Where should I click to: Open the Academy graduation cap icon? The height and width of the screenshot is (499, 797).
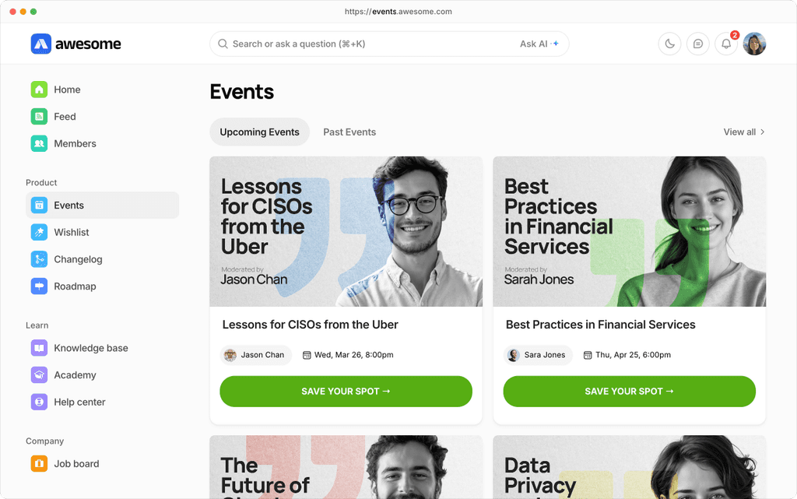coord(39,375)
